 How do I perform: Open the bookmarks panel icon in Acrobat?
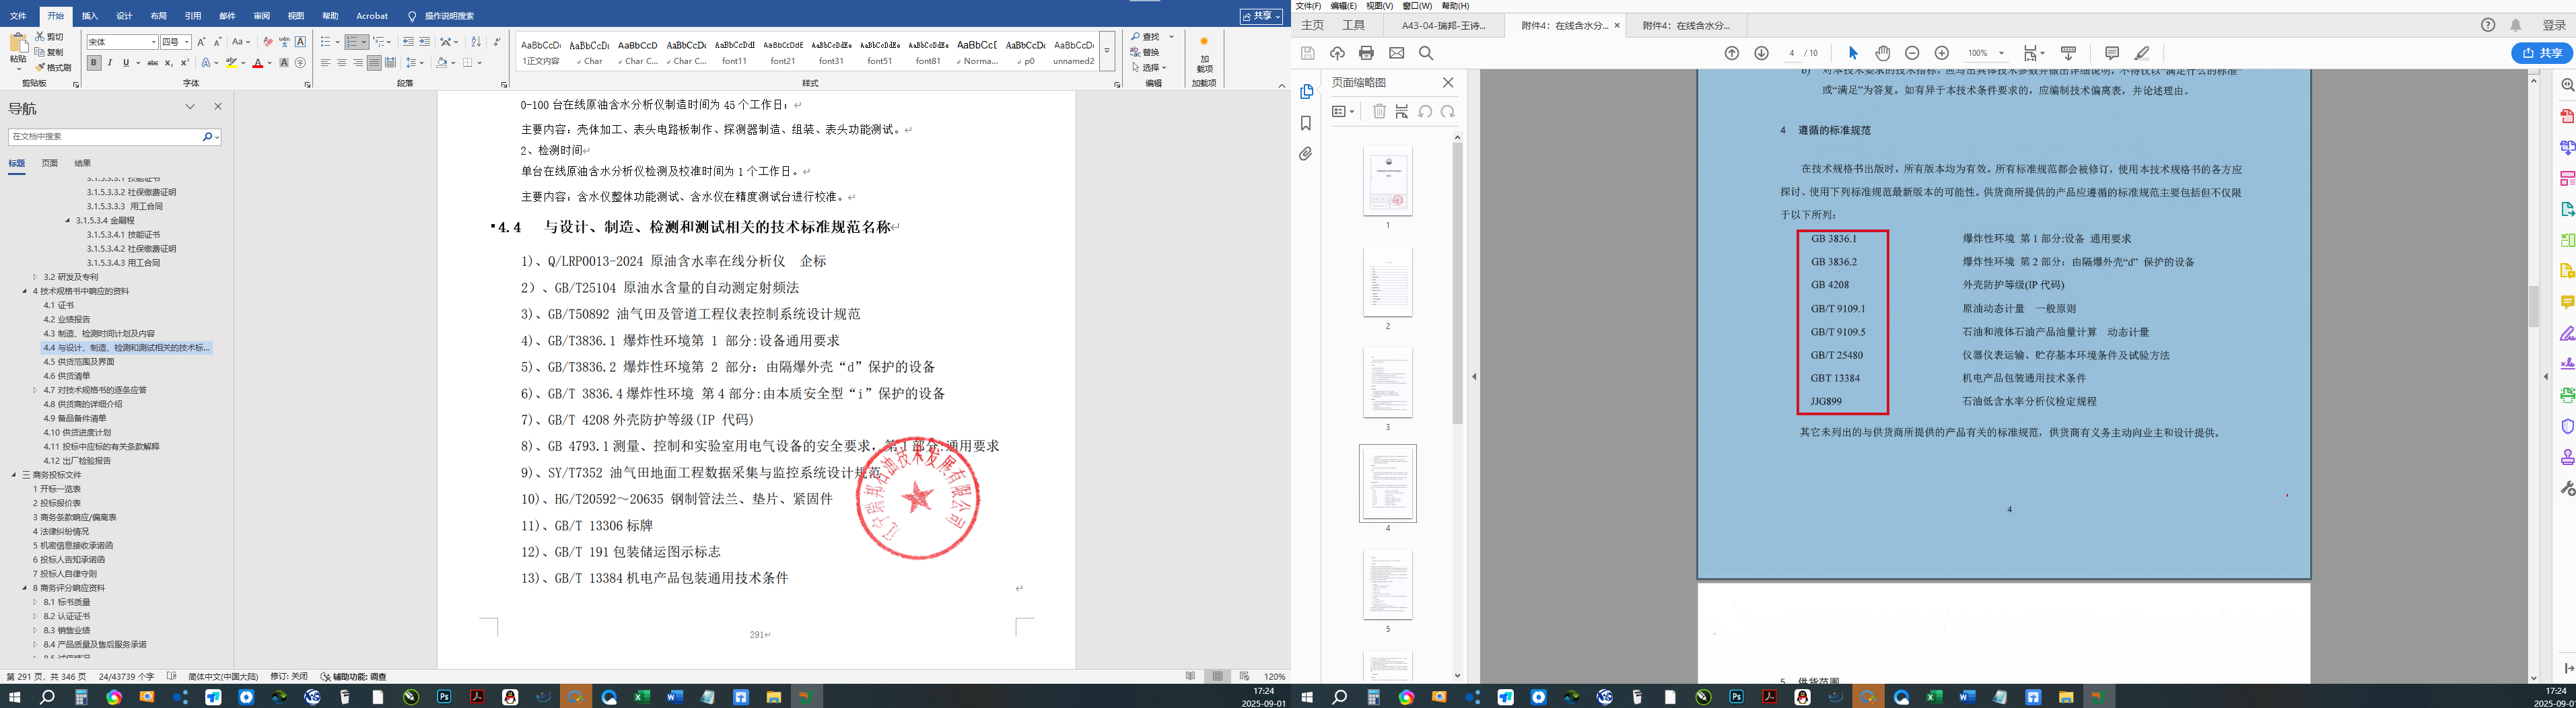(x=1306, y=123)
